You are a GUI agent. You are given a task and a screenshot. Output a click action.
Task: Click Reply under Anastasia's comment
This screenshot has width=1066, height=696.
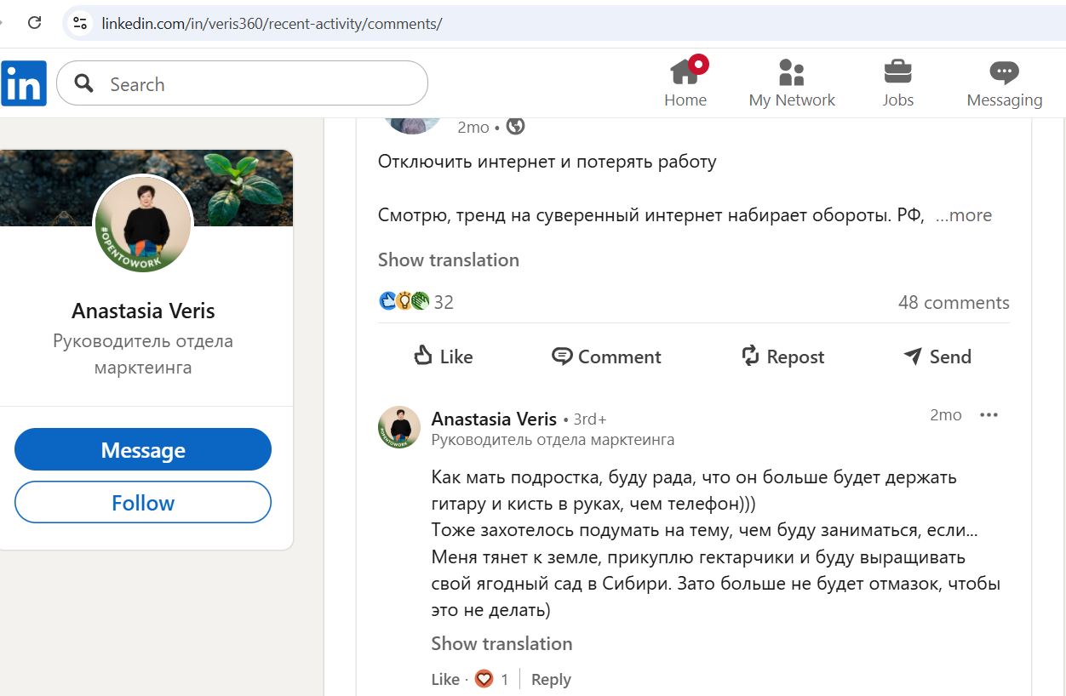(550, 679)
